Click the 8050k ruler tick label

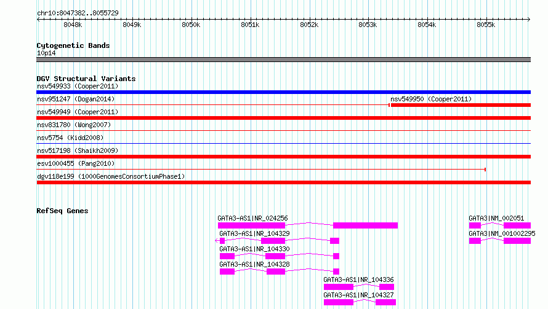[x=191, y=25]
